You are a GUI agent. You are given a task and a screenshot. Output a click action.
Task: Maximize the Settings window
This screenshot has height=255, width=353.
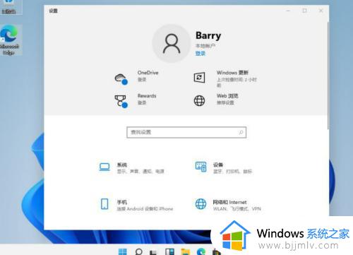pos(304,11)
